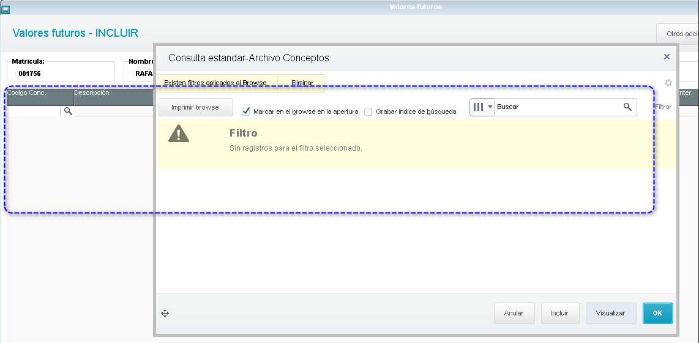Image resolution: width=699 pixels, height=343 pixels.
Task: Open the gear settings icon in the dialog
Action: click(x=668, y=83)
